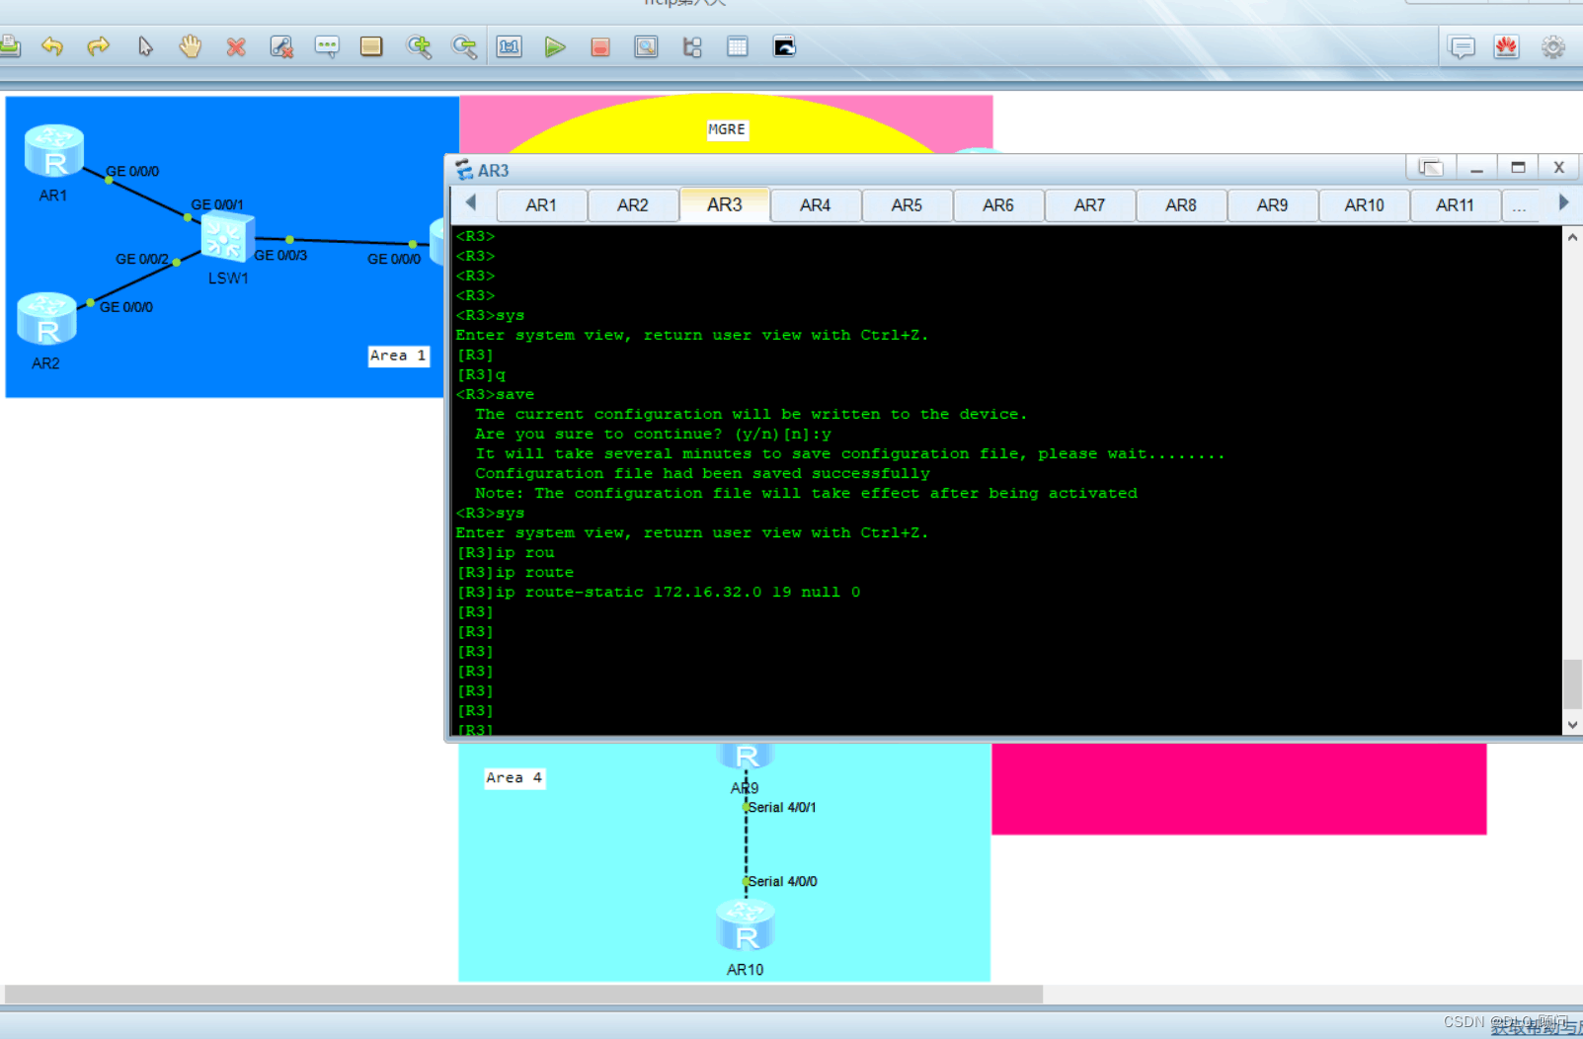Open settings gear in main toolbar

[x=1553, y=46]
